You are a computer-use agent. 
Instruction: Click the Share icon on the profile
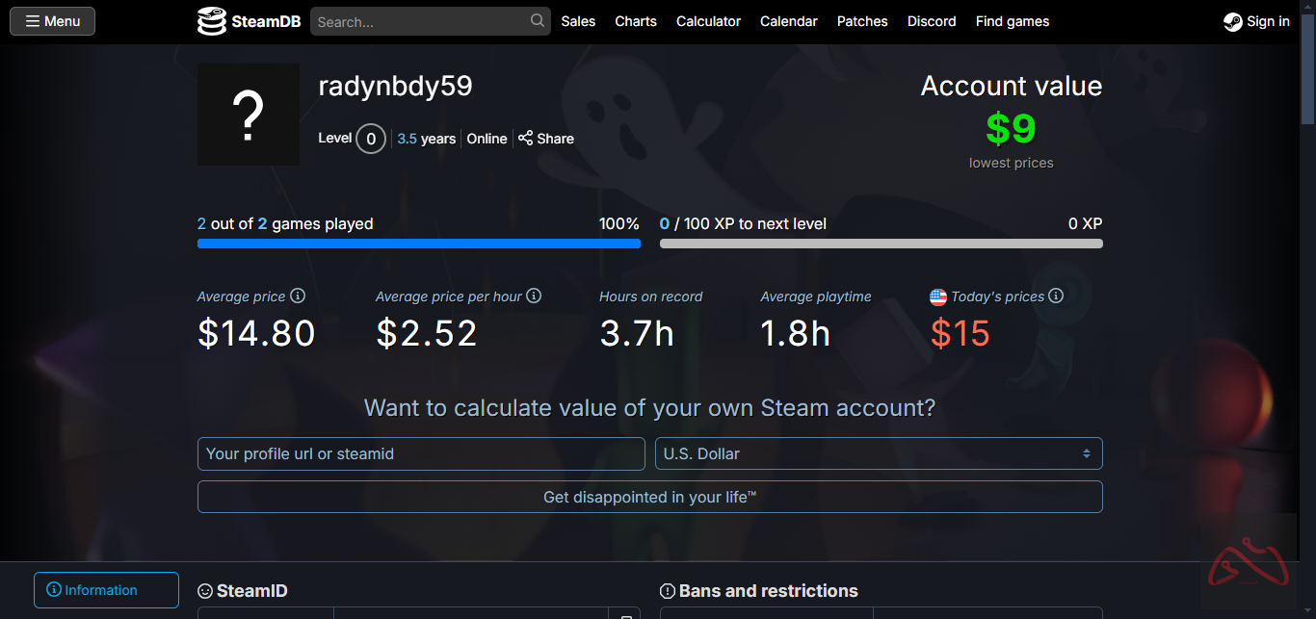point(525,139)
